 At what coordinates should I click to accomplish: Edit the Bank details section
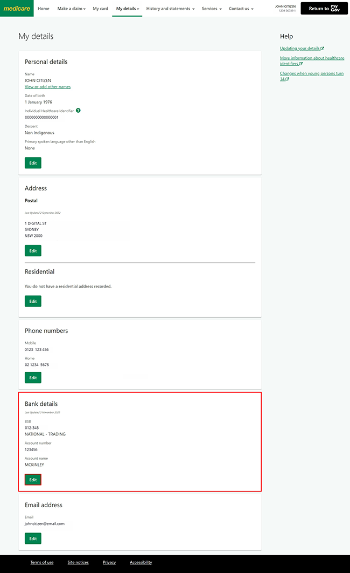coord(33,480)
